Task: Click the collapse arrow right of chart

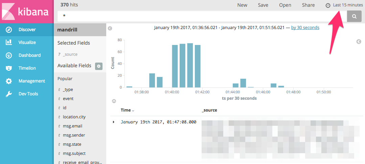Action: [359, 42]
